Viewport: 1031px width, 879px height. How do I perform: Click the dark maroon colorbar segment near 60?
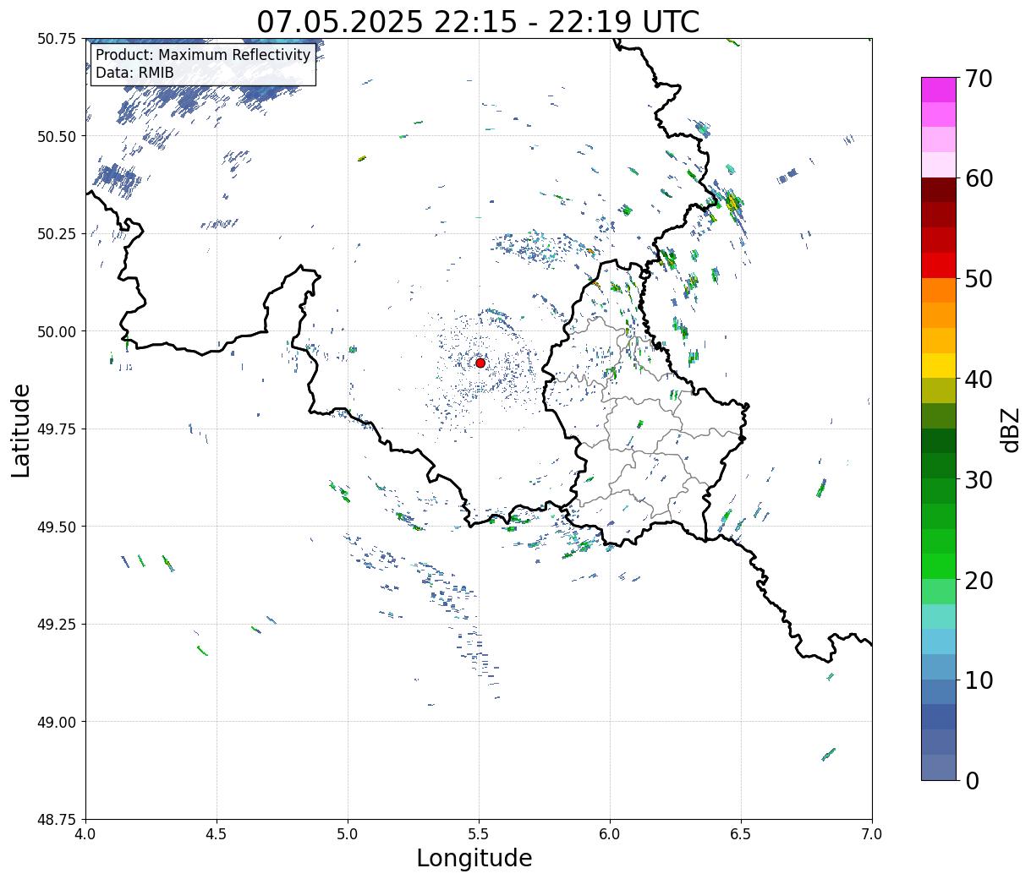click(x=939, y=190)
